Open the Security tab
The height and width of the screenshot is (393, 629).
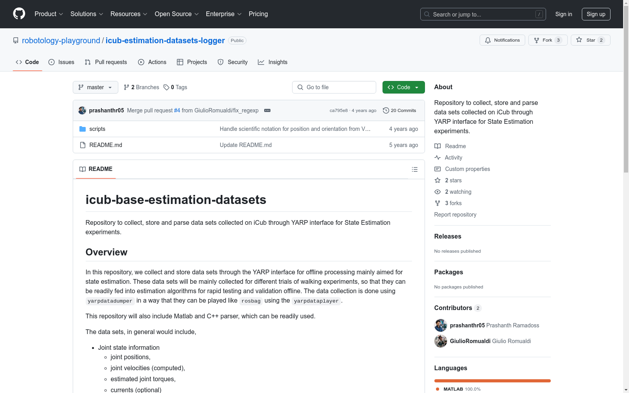pyautogui.click(x=233, y=62)
